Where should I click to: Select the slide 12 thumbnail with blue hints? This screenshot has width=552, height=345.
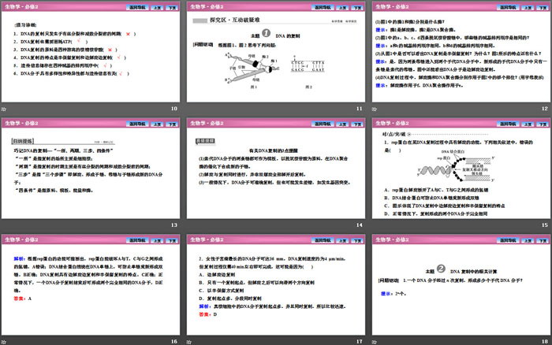461,52
